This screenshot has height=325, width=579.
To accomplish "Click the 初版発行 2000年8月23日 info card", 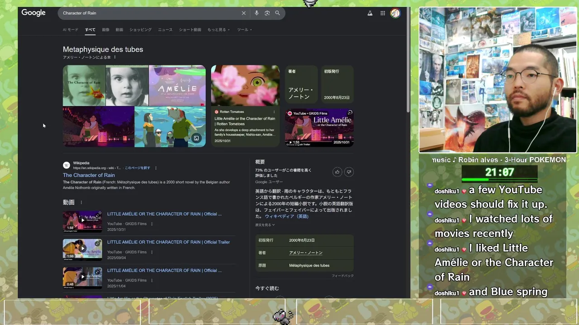I will pos(337,84).
